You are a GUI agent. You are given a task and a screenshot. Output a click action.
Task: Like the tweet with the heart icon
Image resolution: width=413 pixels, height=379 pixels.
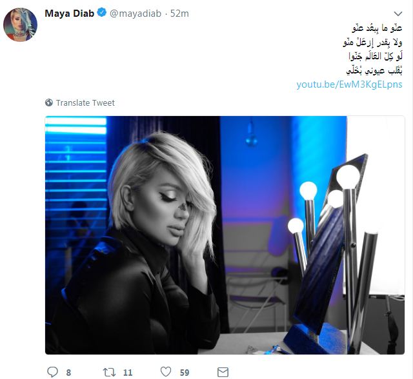tap(166, 372)
